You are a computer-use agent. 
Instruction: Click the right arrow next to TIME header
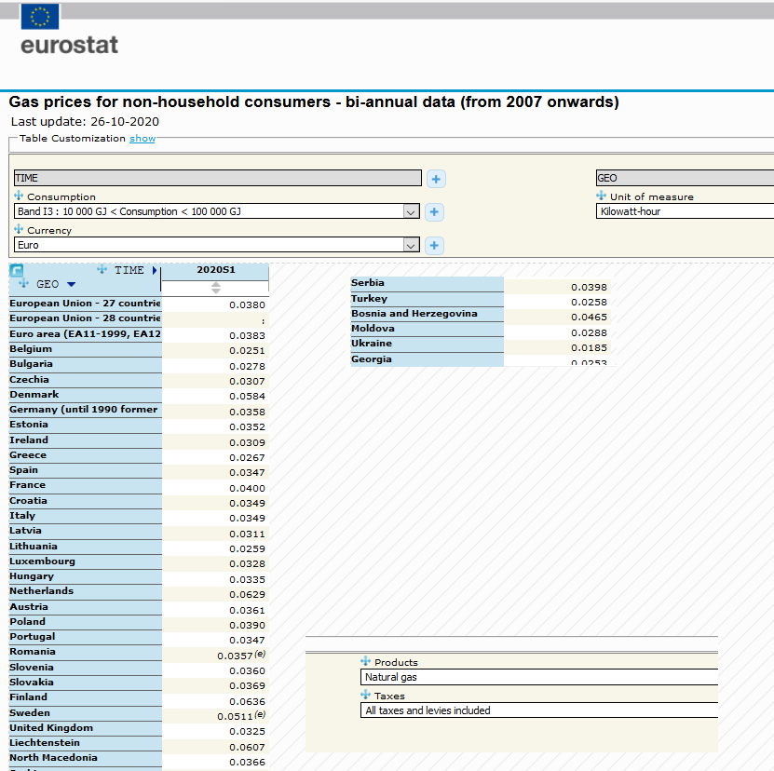155,270
